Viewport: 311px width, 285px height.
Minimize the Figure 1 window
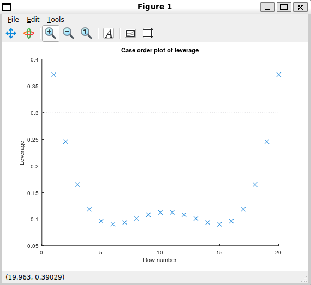(267, 7)
